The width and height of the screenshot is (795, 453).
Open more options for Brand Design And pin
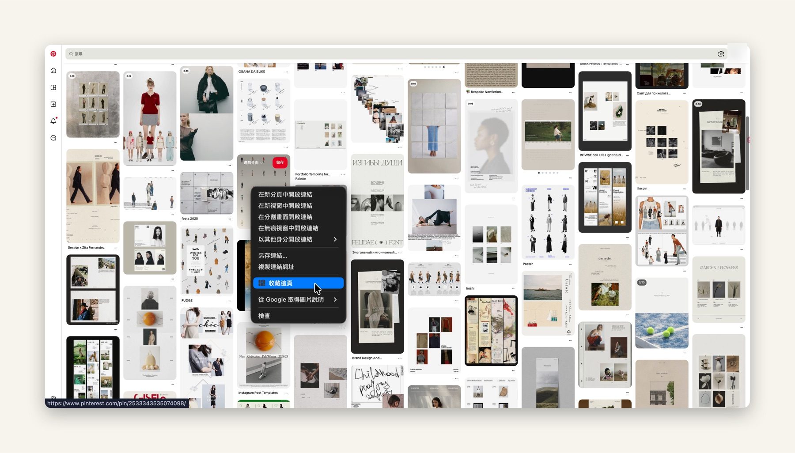[x=400, y=358]
